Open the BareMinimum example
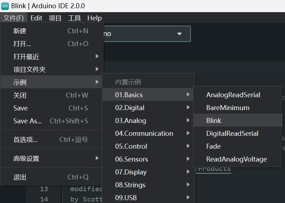The image size is (285, 203). point(238,108)
